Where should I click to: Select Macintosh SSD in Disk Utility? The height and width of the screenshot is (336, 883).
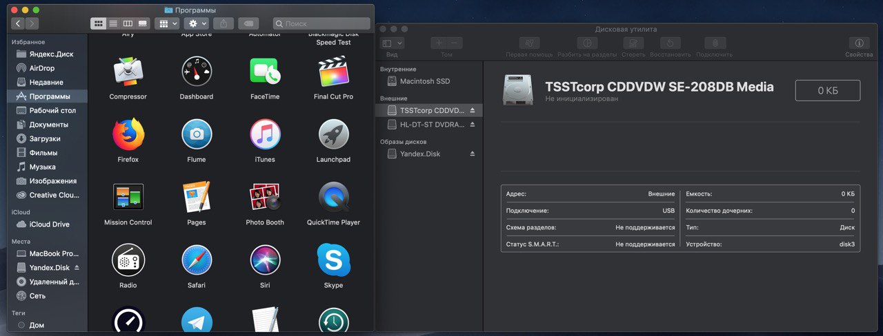tap(430, 81)
